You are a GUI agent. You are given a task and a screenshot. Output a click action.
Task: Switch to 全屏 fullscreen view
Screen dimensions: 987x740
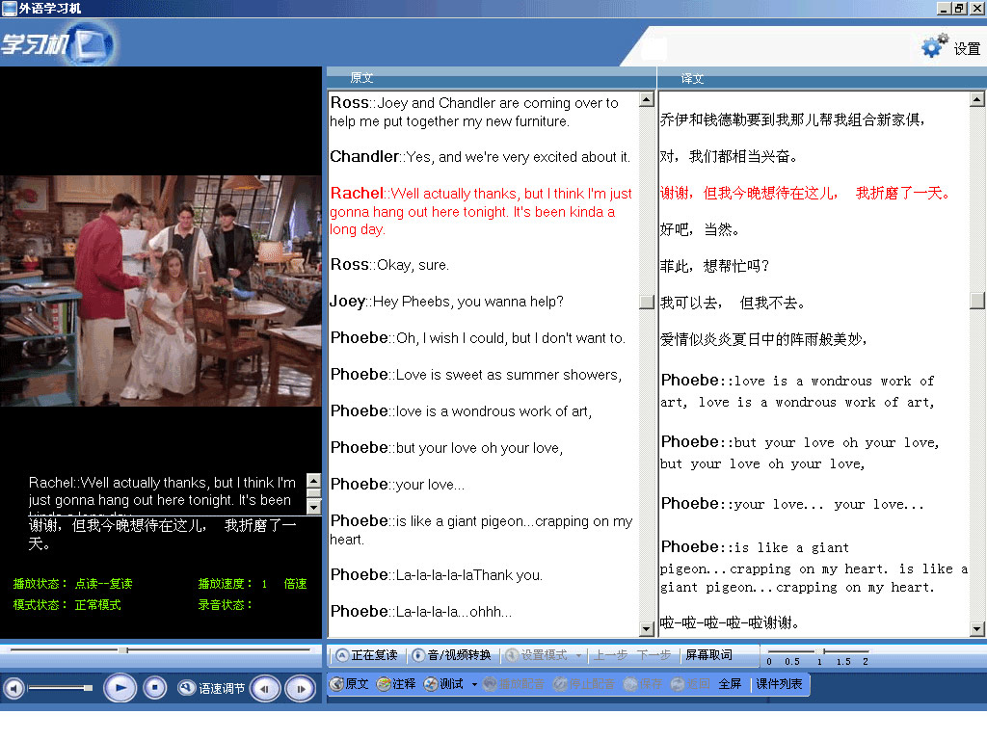click(730, 684)
